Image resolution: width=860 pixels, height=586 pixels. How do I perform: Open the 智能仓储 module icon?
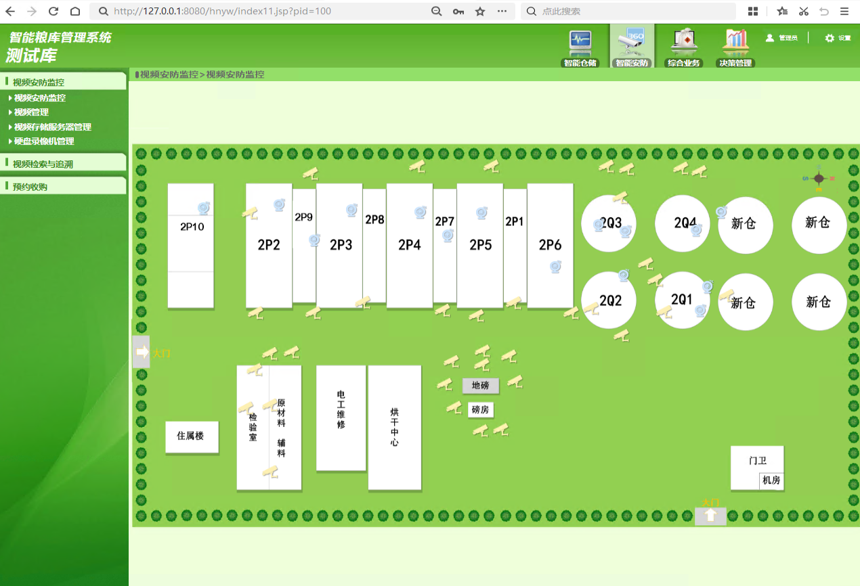click(x=580, y=43)
